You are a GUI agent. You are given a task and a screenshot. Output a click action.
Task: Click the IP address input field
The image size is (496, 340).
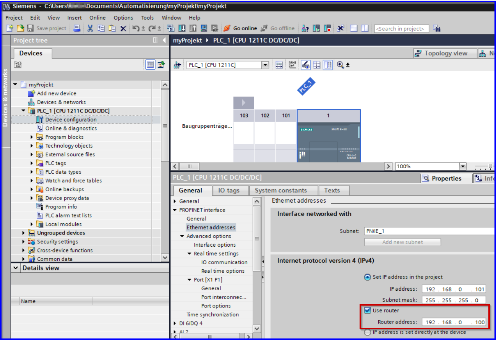pos(454,289)
